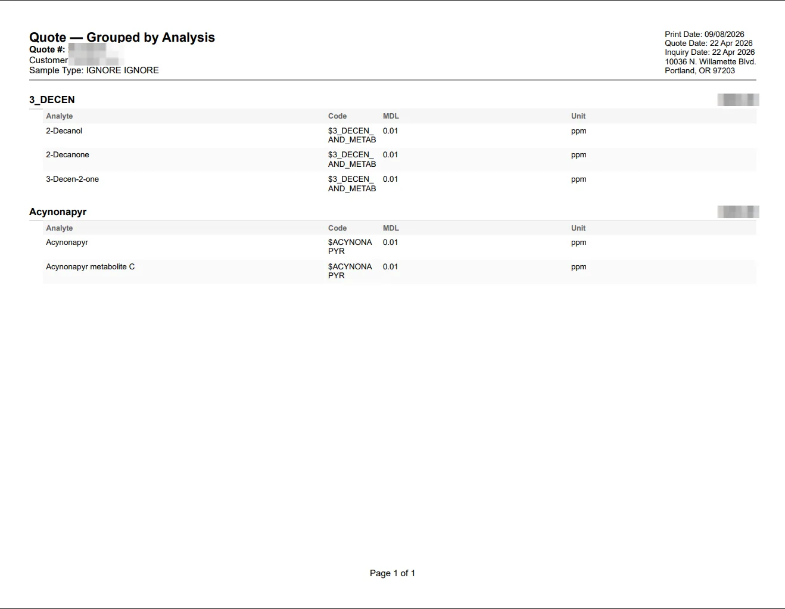
Task: Click the "2-Decanol" analyte name
Action: pyautogui.click(x=64, y=131)
